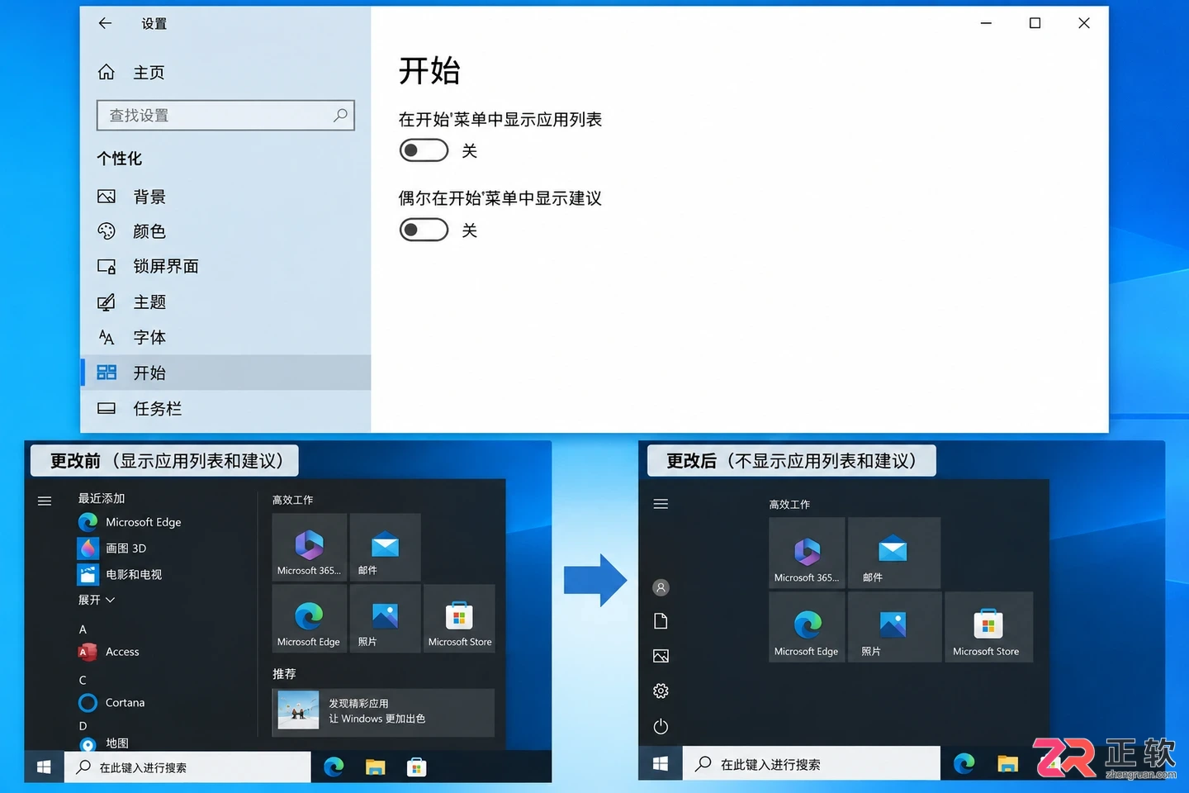Image resolution: width=1189 pixels, height=793 pixels.
Task: Expand the 展开 recently added list
Action: click(x=97, y=600)
